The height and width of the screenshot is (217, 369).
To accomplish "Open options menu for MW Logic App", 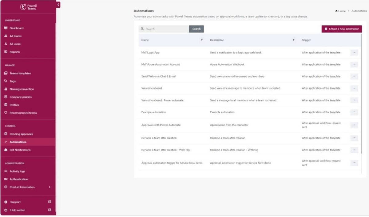I will (x=354, y=53).
